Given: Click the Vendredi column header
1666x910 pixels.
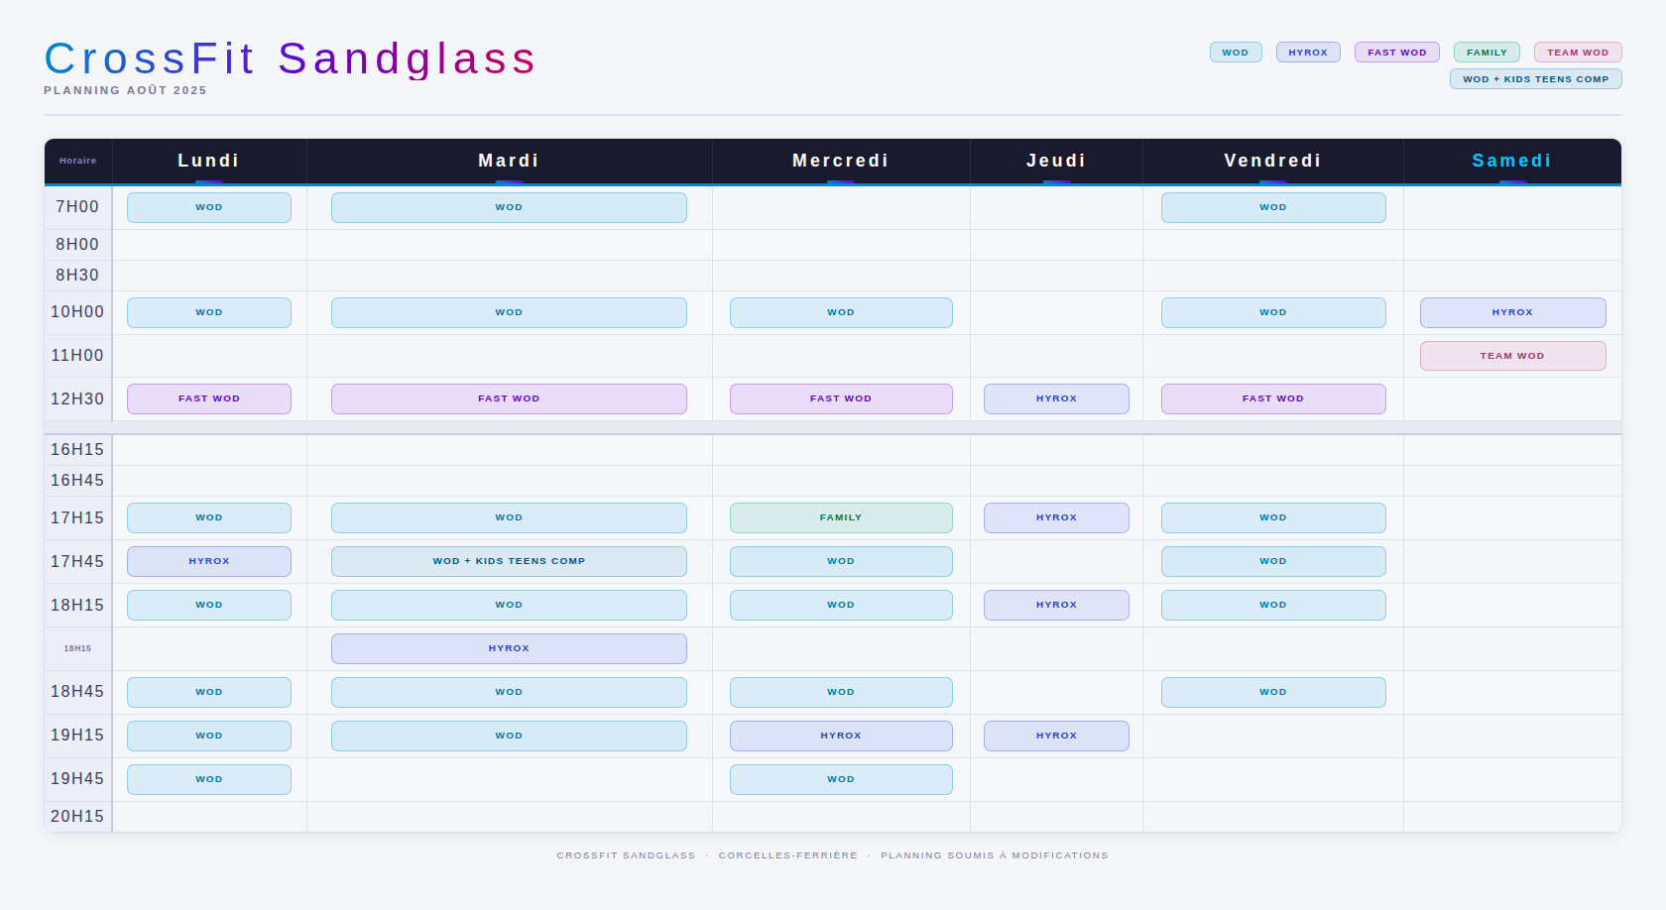Looking at the screenshot, I should coord(1273,161).
